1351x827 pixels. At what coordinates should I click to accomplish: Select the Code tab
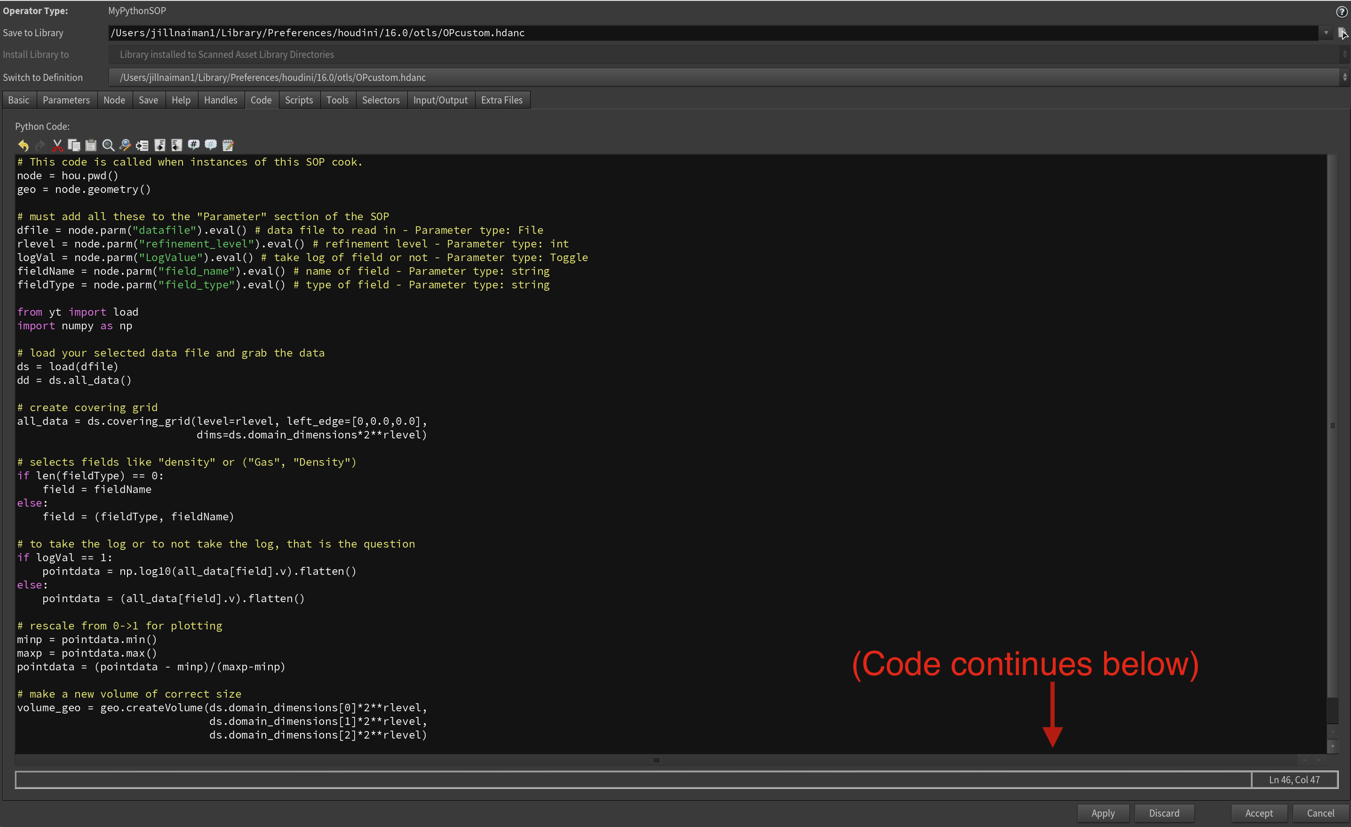[x=261, y=100]
